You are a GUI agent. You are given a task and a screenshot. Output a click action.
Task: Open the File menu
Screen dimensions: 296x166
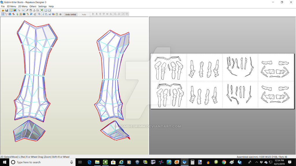tap(3, 6)
